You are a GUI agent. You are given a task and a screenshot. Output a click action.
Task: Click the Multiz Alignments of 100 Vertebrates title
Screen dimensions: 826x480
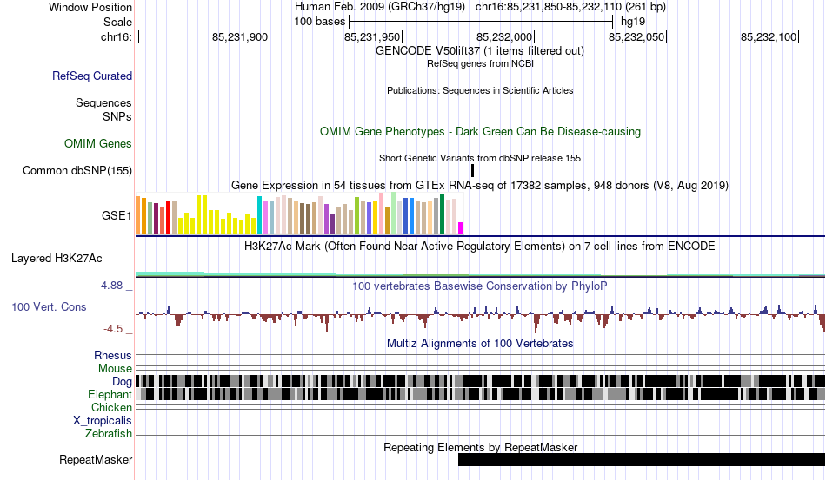pos(480,344)
